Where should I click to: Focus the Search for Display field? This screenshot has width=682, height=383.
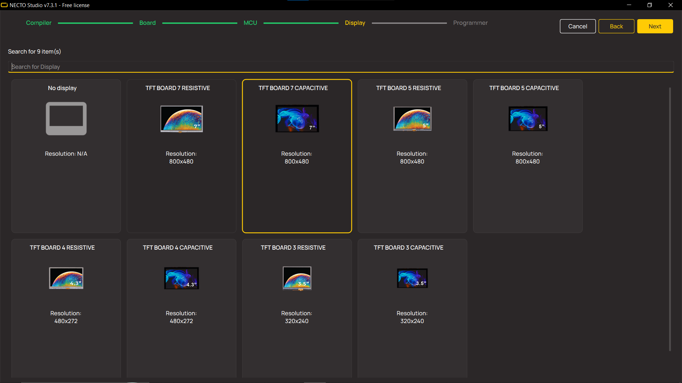(341, 67)
